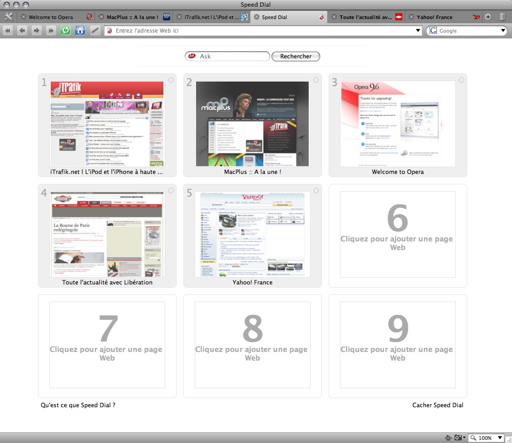512x443 pixels.
Task: Reload the page with the green icon
Action: [66, 31]
